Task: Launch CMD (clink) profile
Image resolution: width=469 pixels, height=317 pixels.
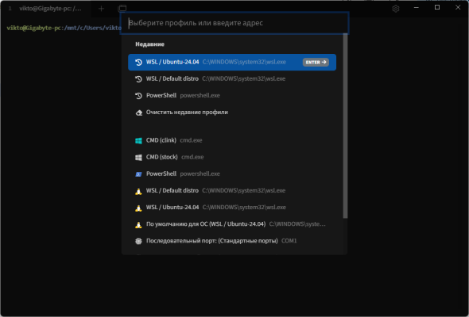Action: tap(232, 140)
